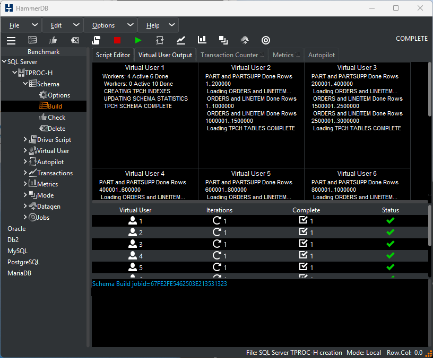Click the hamburger menu icon in toolbar
Image resolution: width=433 pixels, height=358 pixels.
pos(11,40)
